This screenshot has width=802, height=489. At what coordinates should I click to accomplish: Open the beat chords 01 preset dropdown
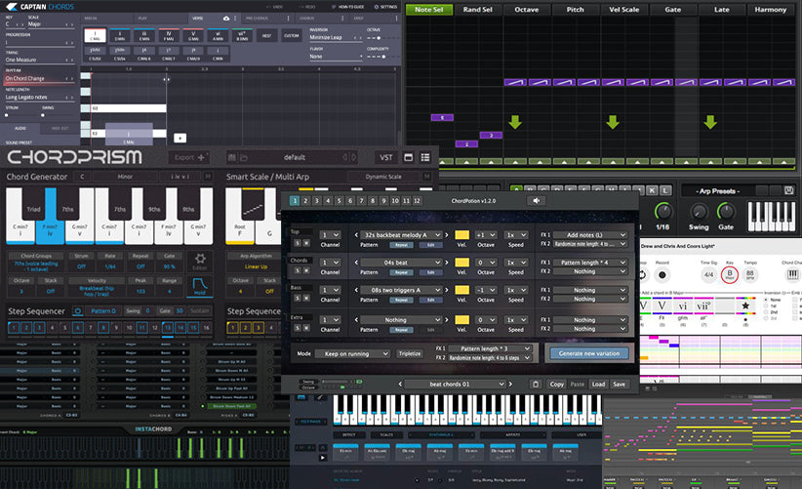click(455, 385)
